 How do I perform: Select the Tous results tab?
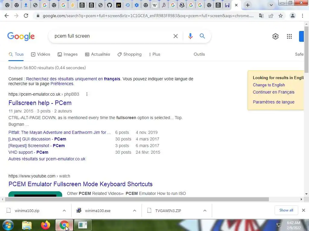(x=16, y=54)
